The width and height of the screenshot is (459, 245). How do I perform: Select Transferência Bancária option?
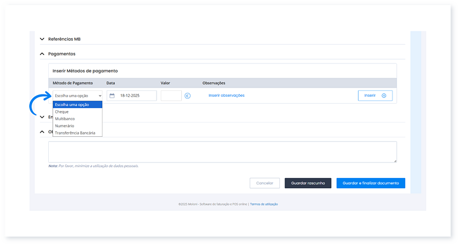click(75, 132)
